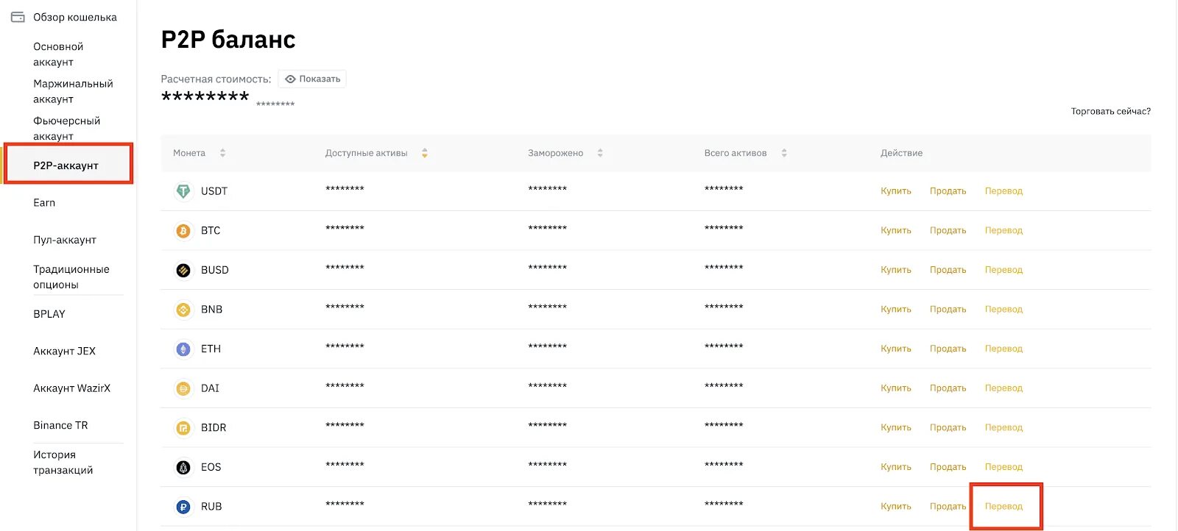This screenshot has width=1178, height=531.
Task: Click the BNB coin icon
Action: point(183,310)
